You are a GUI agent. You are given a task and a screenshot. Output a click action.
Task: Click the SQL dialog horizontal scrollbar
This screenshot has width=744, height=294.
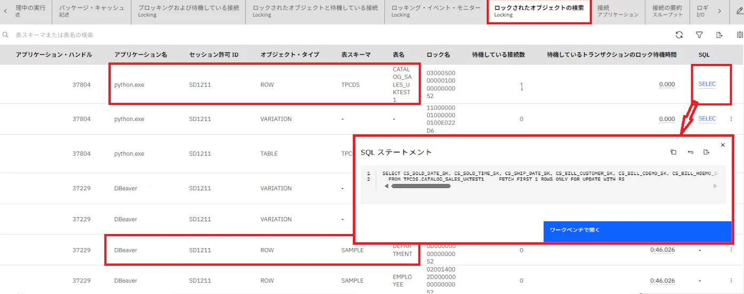coord(420,186)
